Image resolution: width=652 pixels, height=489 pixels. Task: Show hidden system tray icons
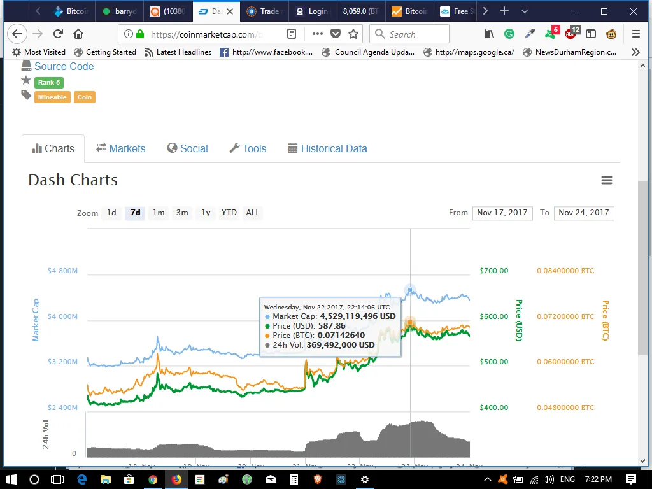tap(487, 479)
